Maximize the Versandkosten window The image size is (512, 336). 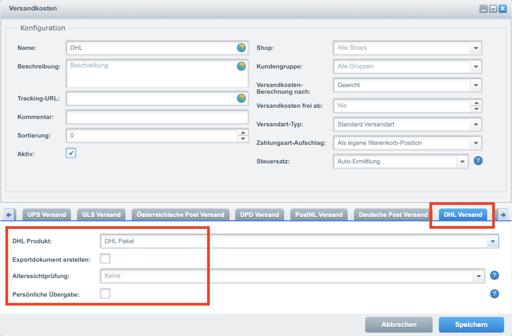pyautogui.click(x=493, y=9)
